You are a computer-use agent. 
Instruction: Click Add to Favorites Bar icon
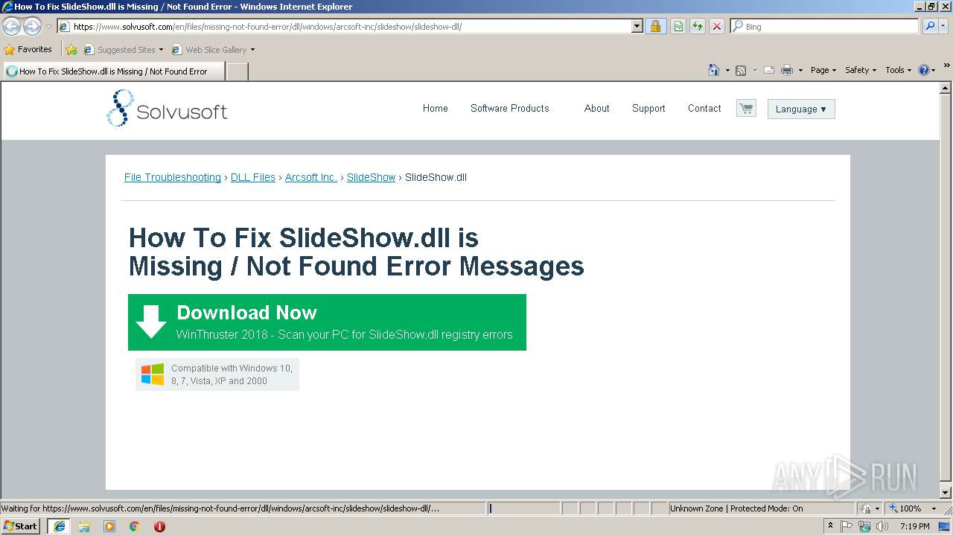click(71, 50)
